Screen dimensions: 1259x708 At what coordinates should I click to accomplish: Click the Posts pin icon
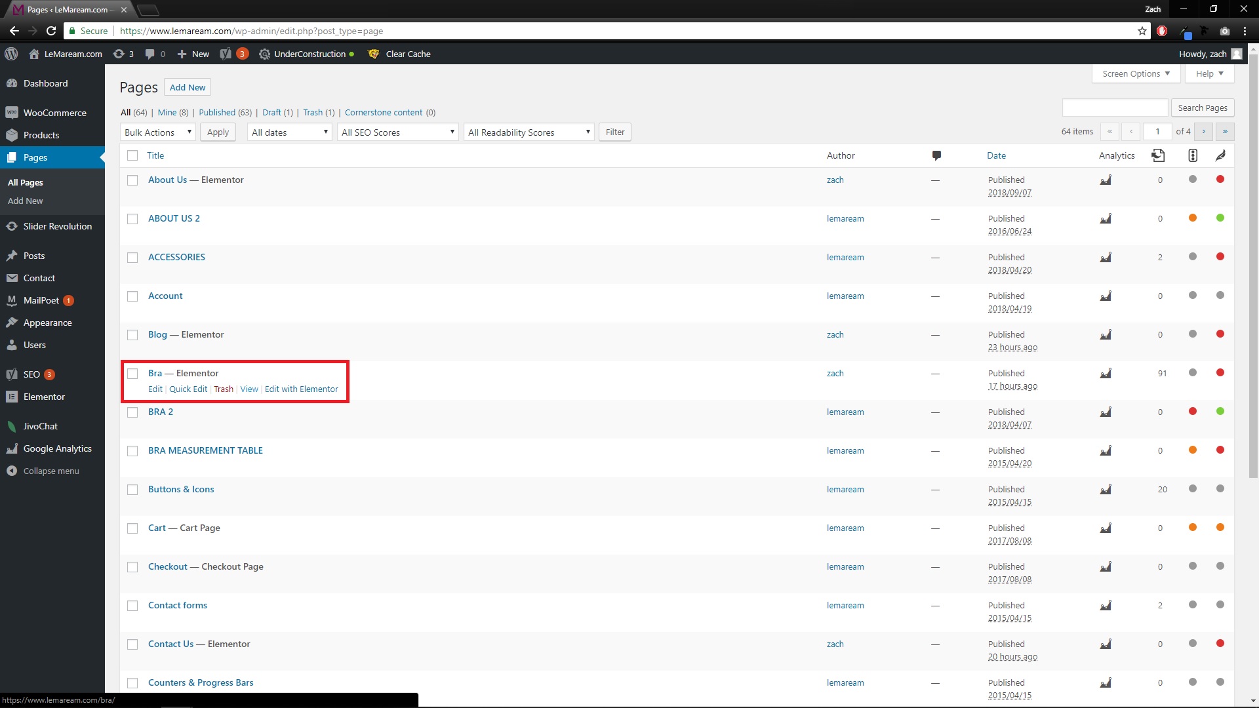pyautogui.click(x=12, y=256)
